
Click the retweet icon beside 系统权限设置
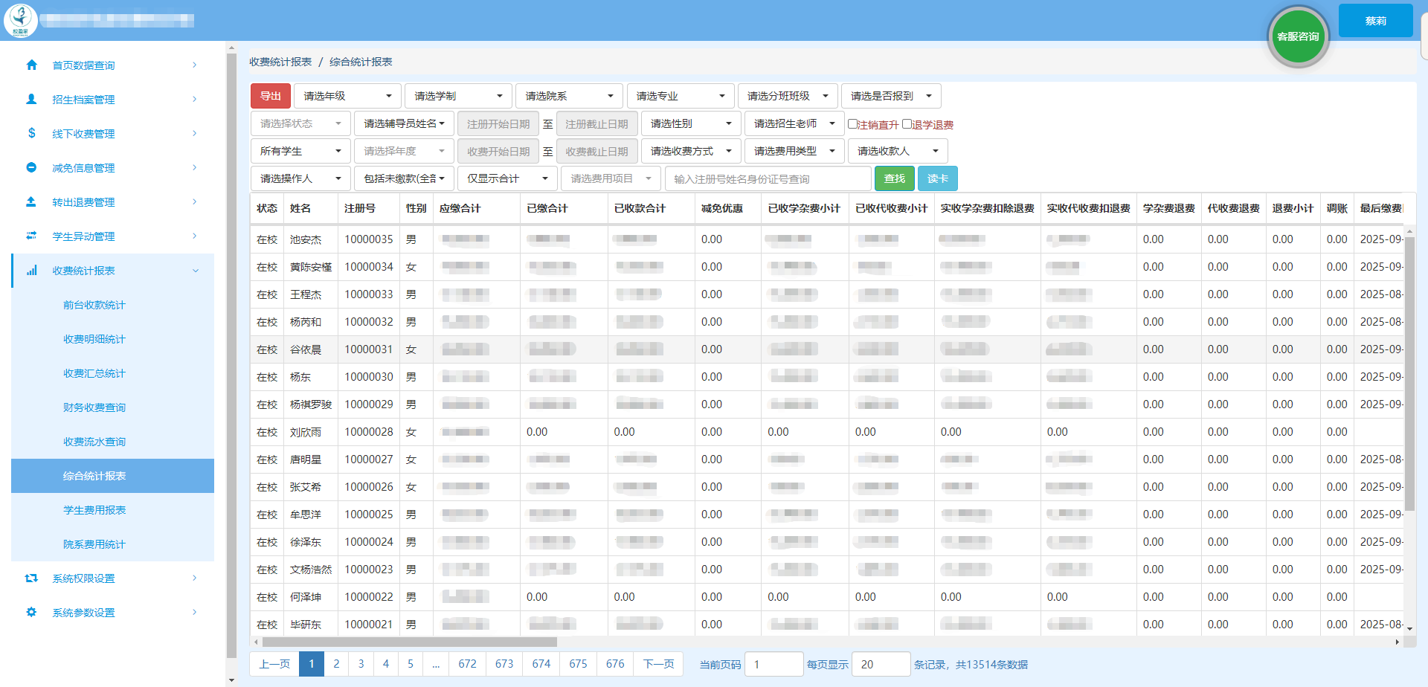[x=31, y=578]
